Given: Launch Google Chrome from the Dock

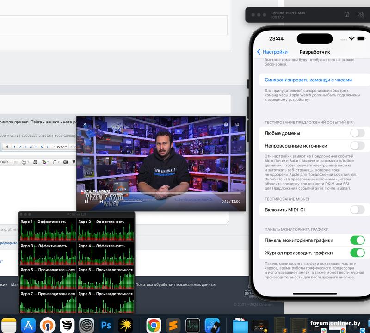Looking at the screenshot, I should pos(154,324).
